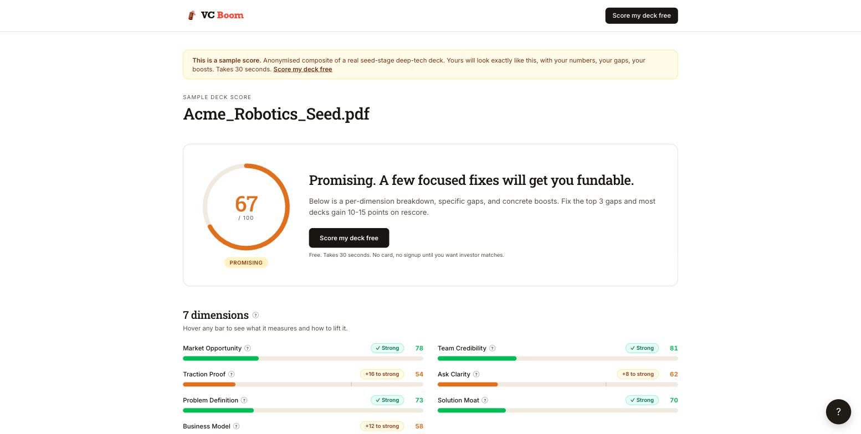Click Team Credibility score value 81
Image resolution: width=861 pixels, height=434 pixels.
point(674,348)
